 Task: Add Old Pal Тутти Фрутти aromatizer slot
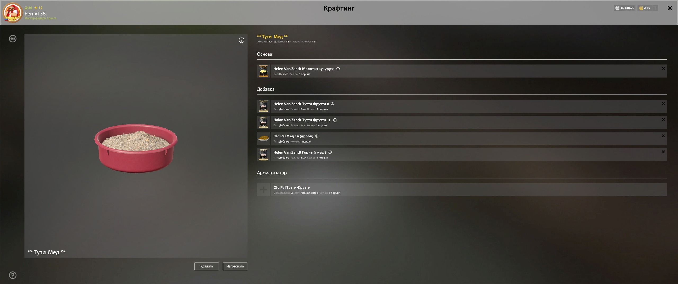[x=263, y=190]
